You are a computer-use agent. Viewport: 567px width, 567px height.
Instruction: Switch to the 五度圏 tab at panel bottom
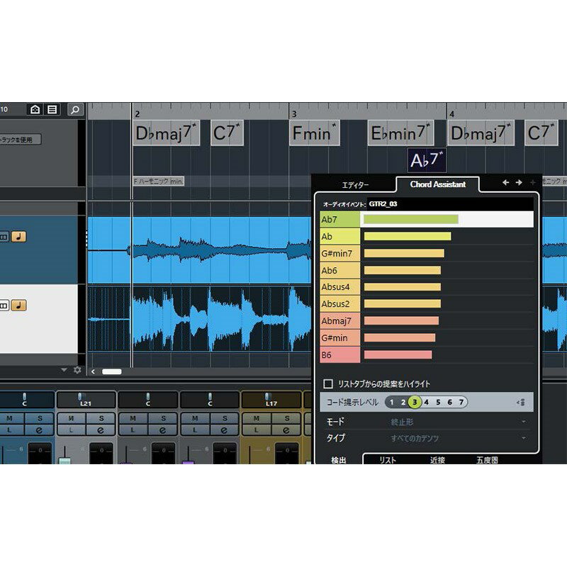tap(489, 459)
